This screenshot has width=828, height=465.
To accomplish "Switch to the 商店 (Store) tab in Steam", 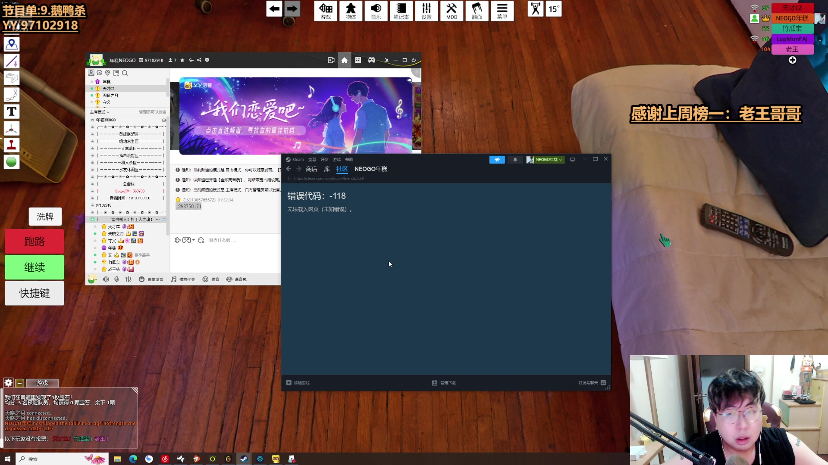I will pos(312,169).
